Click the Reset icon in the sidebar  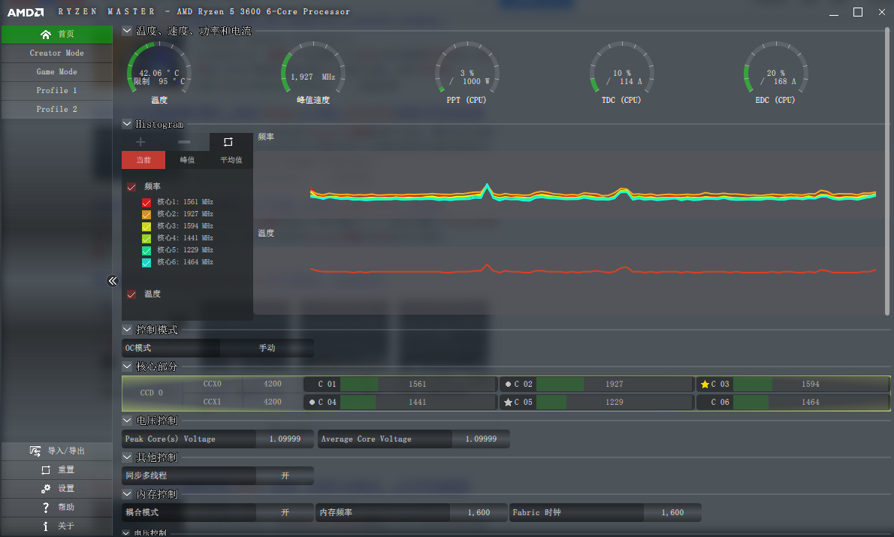pos(46,469)
